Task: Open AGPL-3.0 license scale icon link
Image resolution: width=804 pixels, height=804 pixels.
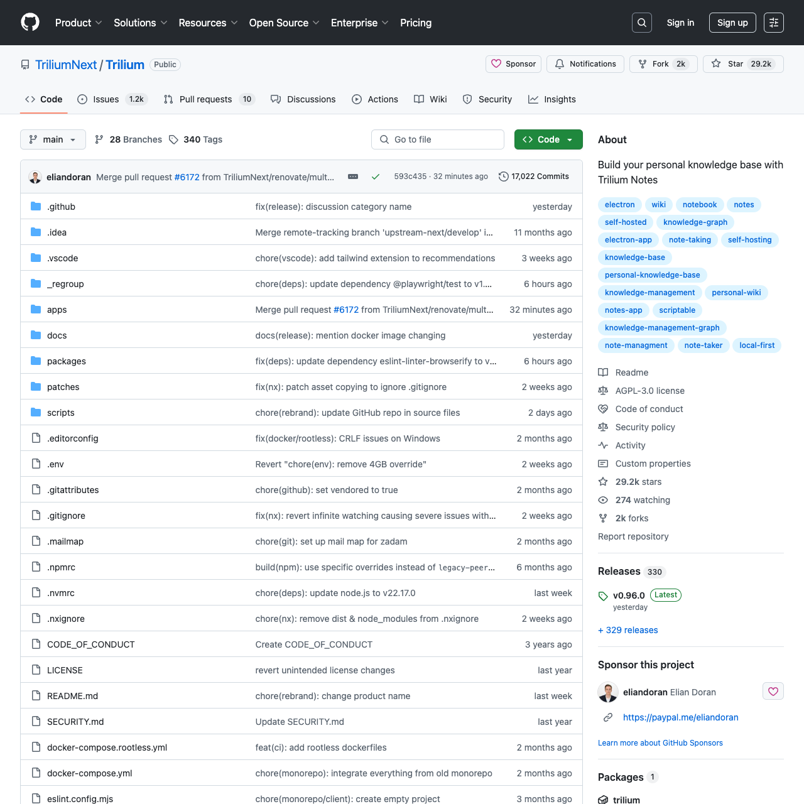Action: [x=641, y=391]
